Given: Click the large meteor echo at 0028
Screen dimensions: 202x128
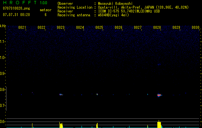Looking at the screenshot, I should point(160,95).
